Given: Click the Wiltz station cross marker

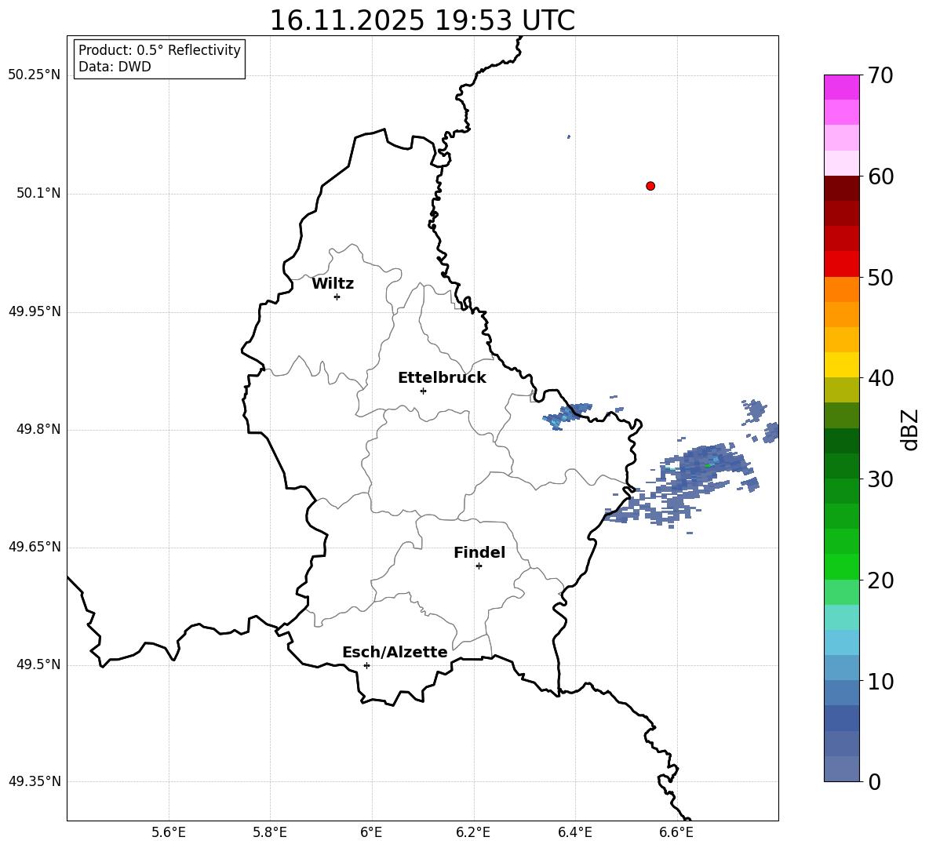Looking at the screenshot, I should click(337, 297).
